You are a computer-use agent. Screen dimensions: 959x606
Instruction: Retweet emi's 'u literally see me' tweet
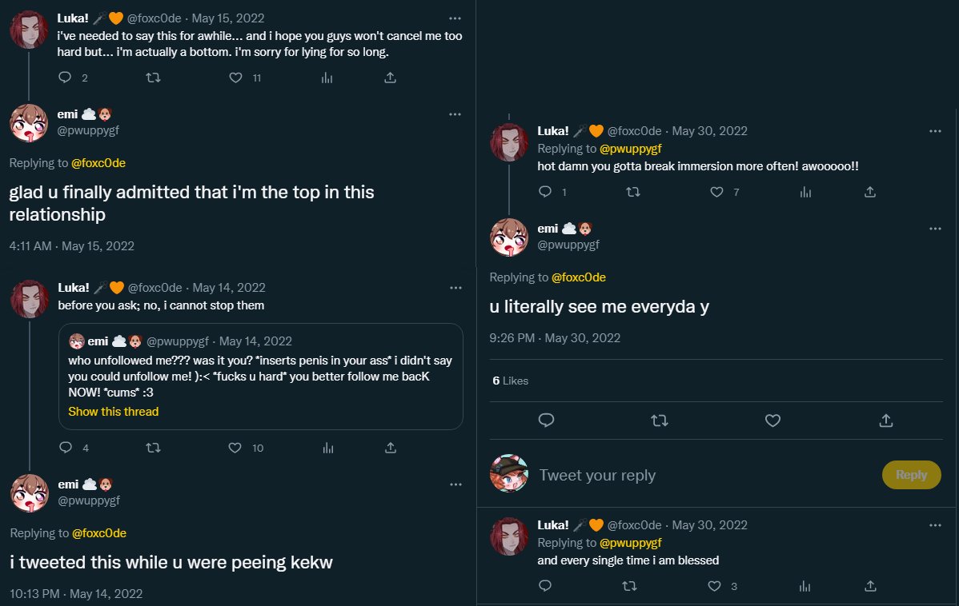coord(660,420)
